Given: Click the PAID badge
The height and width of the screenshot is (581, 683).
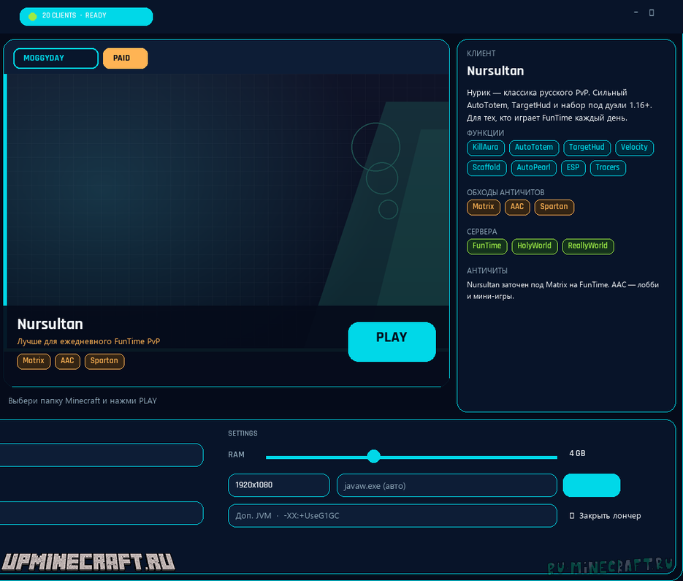Looking at the screenshot, I should point(126,58).
